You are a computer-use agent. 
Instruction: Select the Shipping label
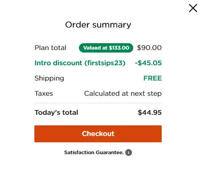pos(49,78)
